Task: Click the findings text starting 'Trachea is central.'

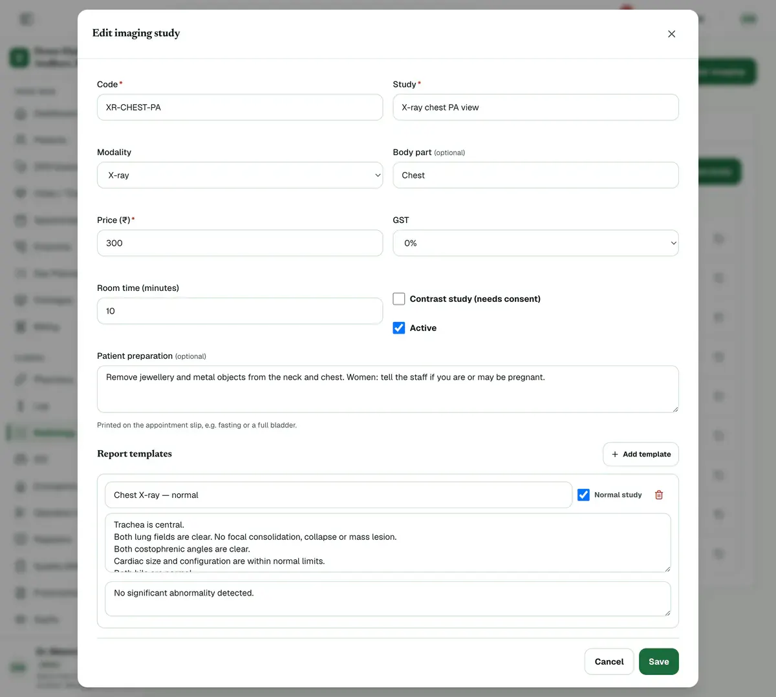Action: [388, 543]
